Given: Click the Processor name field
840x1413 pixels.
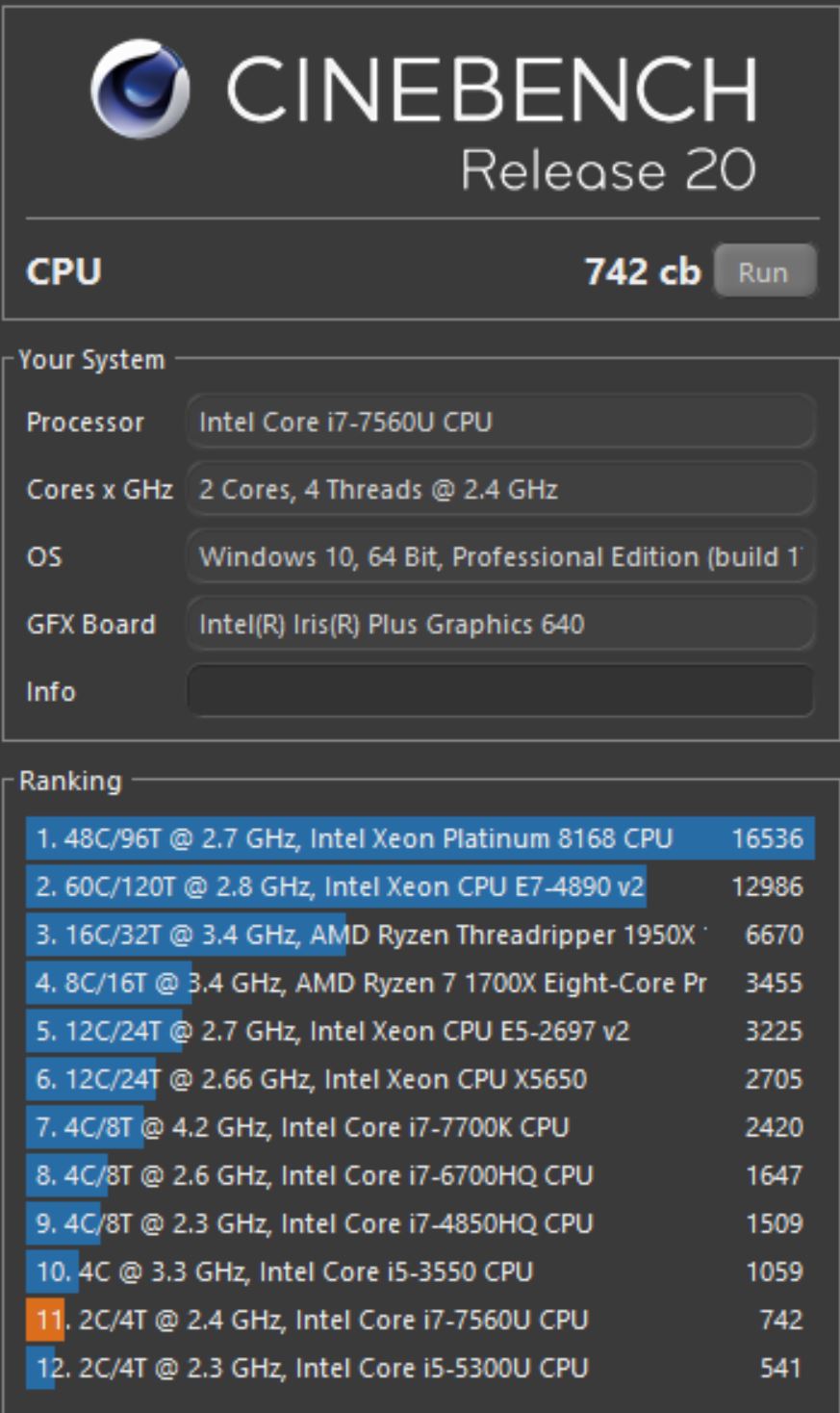Looking at the screenshot, I should click(499, 422).
